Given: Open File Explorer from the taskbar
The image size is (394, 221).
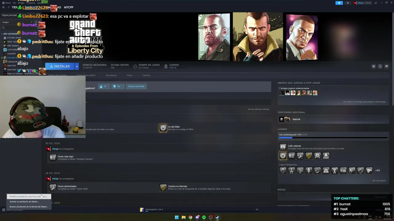Looking at the screenshot, I should tap(183, 217).
